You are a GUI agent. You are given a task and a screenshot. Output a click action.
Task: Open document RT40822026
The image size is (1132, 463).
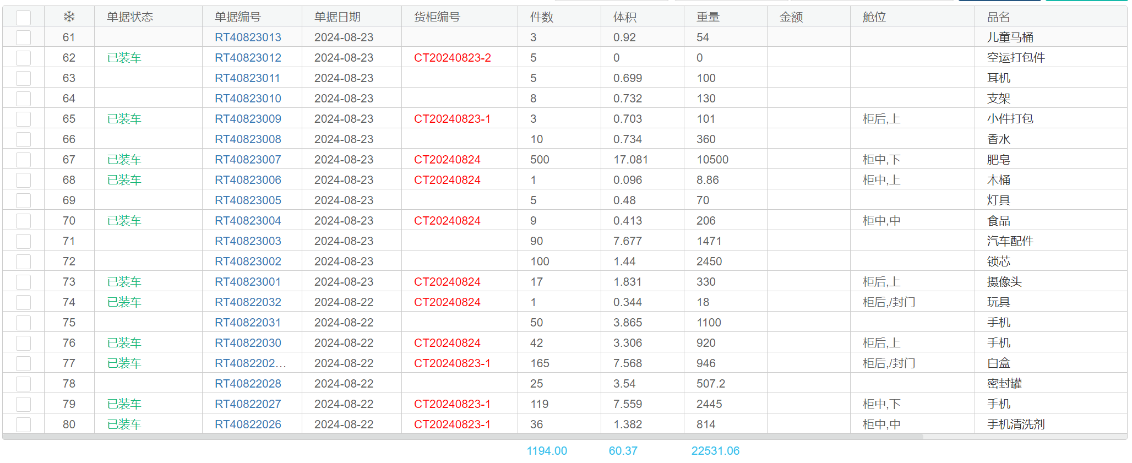[x=248, y=424]
